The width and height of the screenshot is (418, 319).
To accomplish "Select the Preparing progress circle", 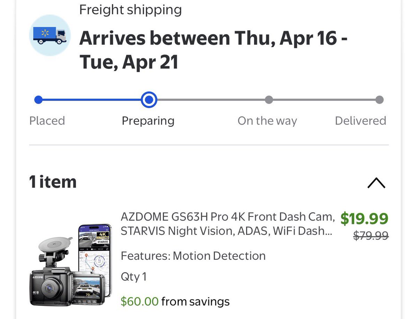I will coord(149,100).
